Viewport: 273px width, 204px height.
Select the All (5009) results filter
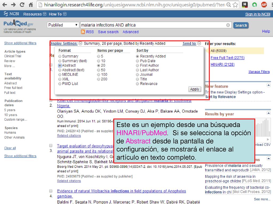[219, 51]
